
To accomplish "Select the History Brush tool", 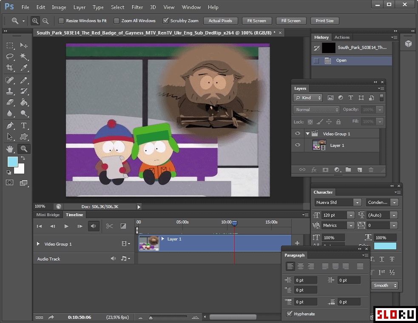I will tap(24, 91).
